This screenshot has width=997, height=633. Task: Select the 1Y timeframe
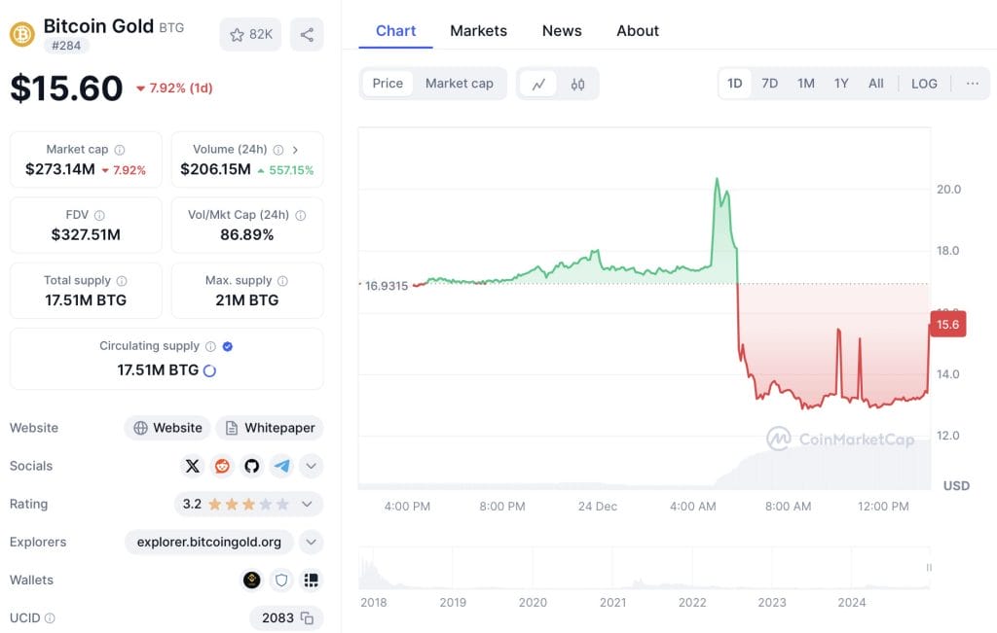click(840, 84)
